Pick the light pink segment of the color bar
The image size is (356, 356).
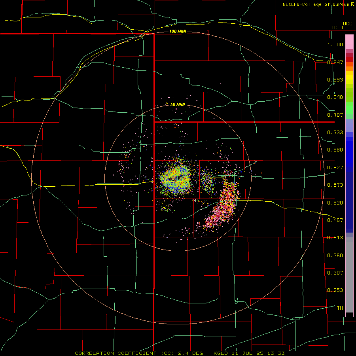[349, 42]
